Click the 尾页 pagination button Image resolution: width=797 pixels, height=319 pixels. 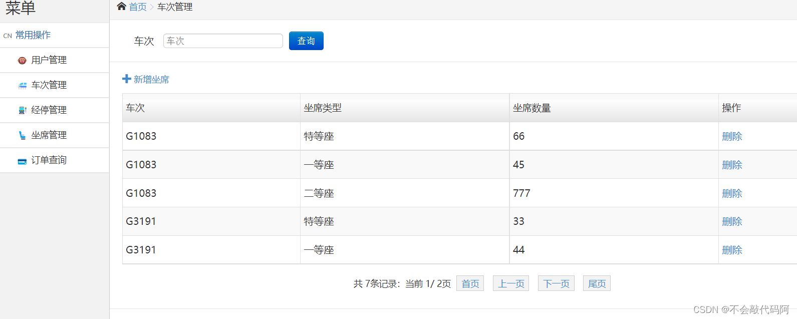[x=597, y=283]
